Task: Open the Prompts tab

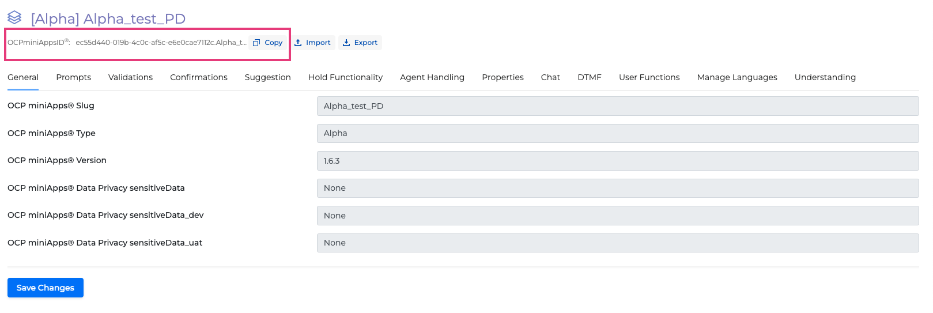Action: coord(73,77)
